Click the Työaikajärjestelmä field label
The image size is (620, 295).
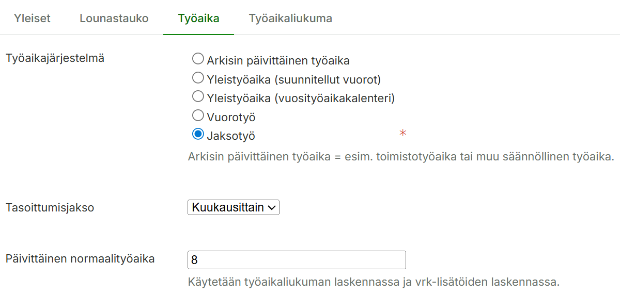(x=55, y=58)
